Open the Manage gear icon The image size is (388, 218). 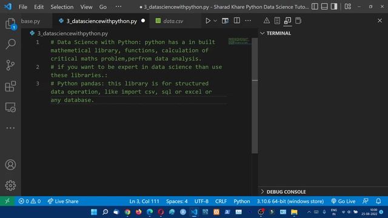pyautogui.click(x=10, y=185)
